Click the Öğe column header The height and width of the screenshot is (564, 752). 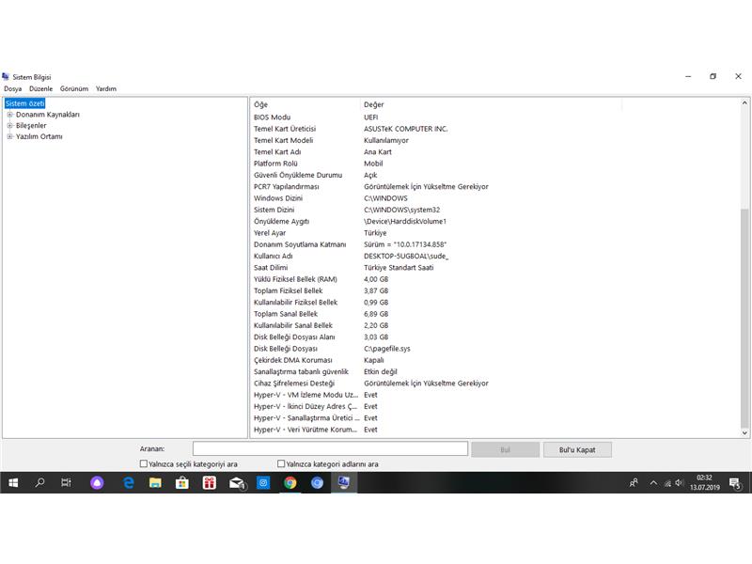pos(305,104)
